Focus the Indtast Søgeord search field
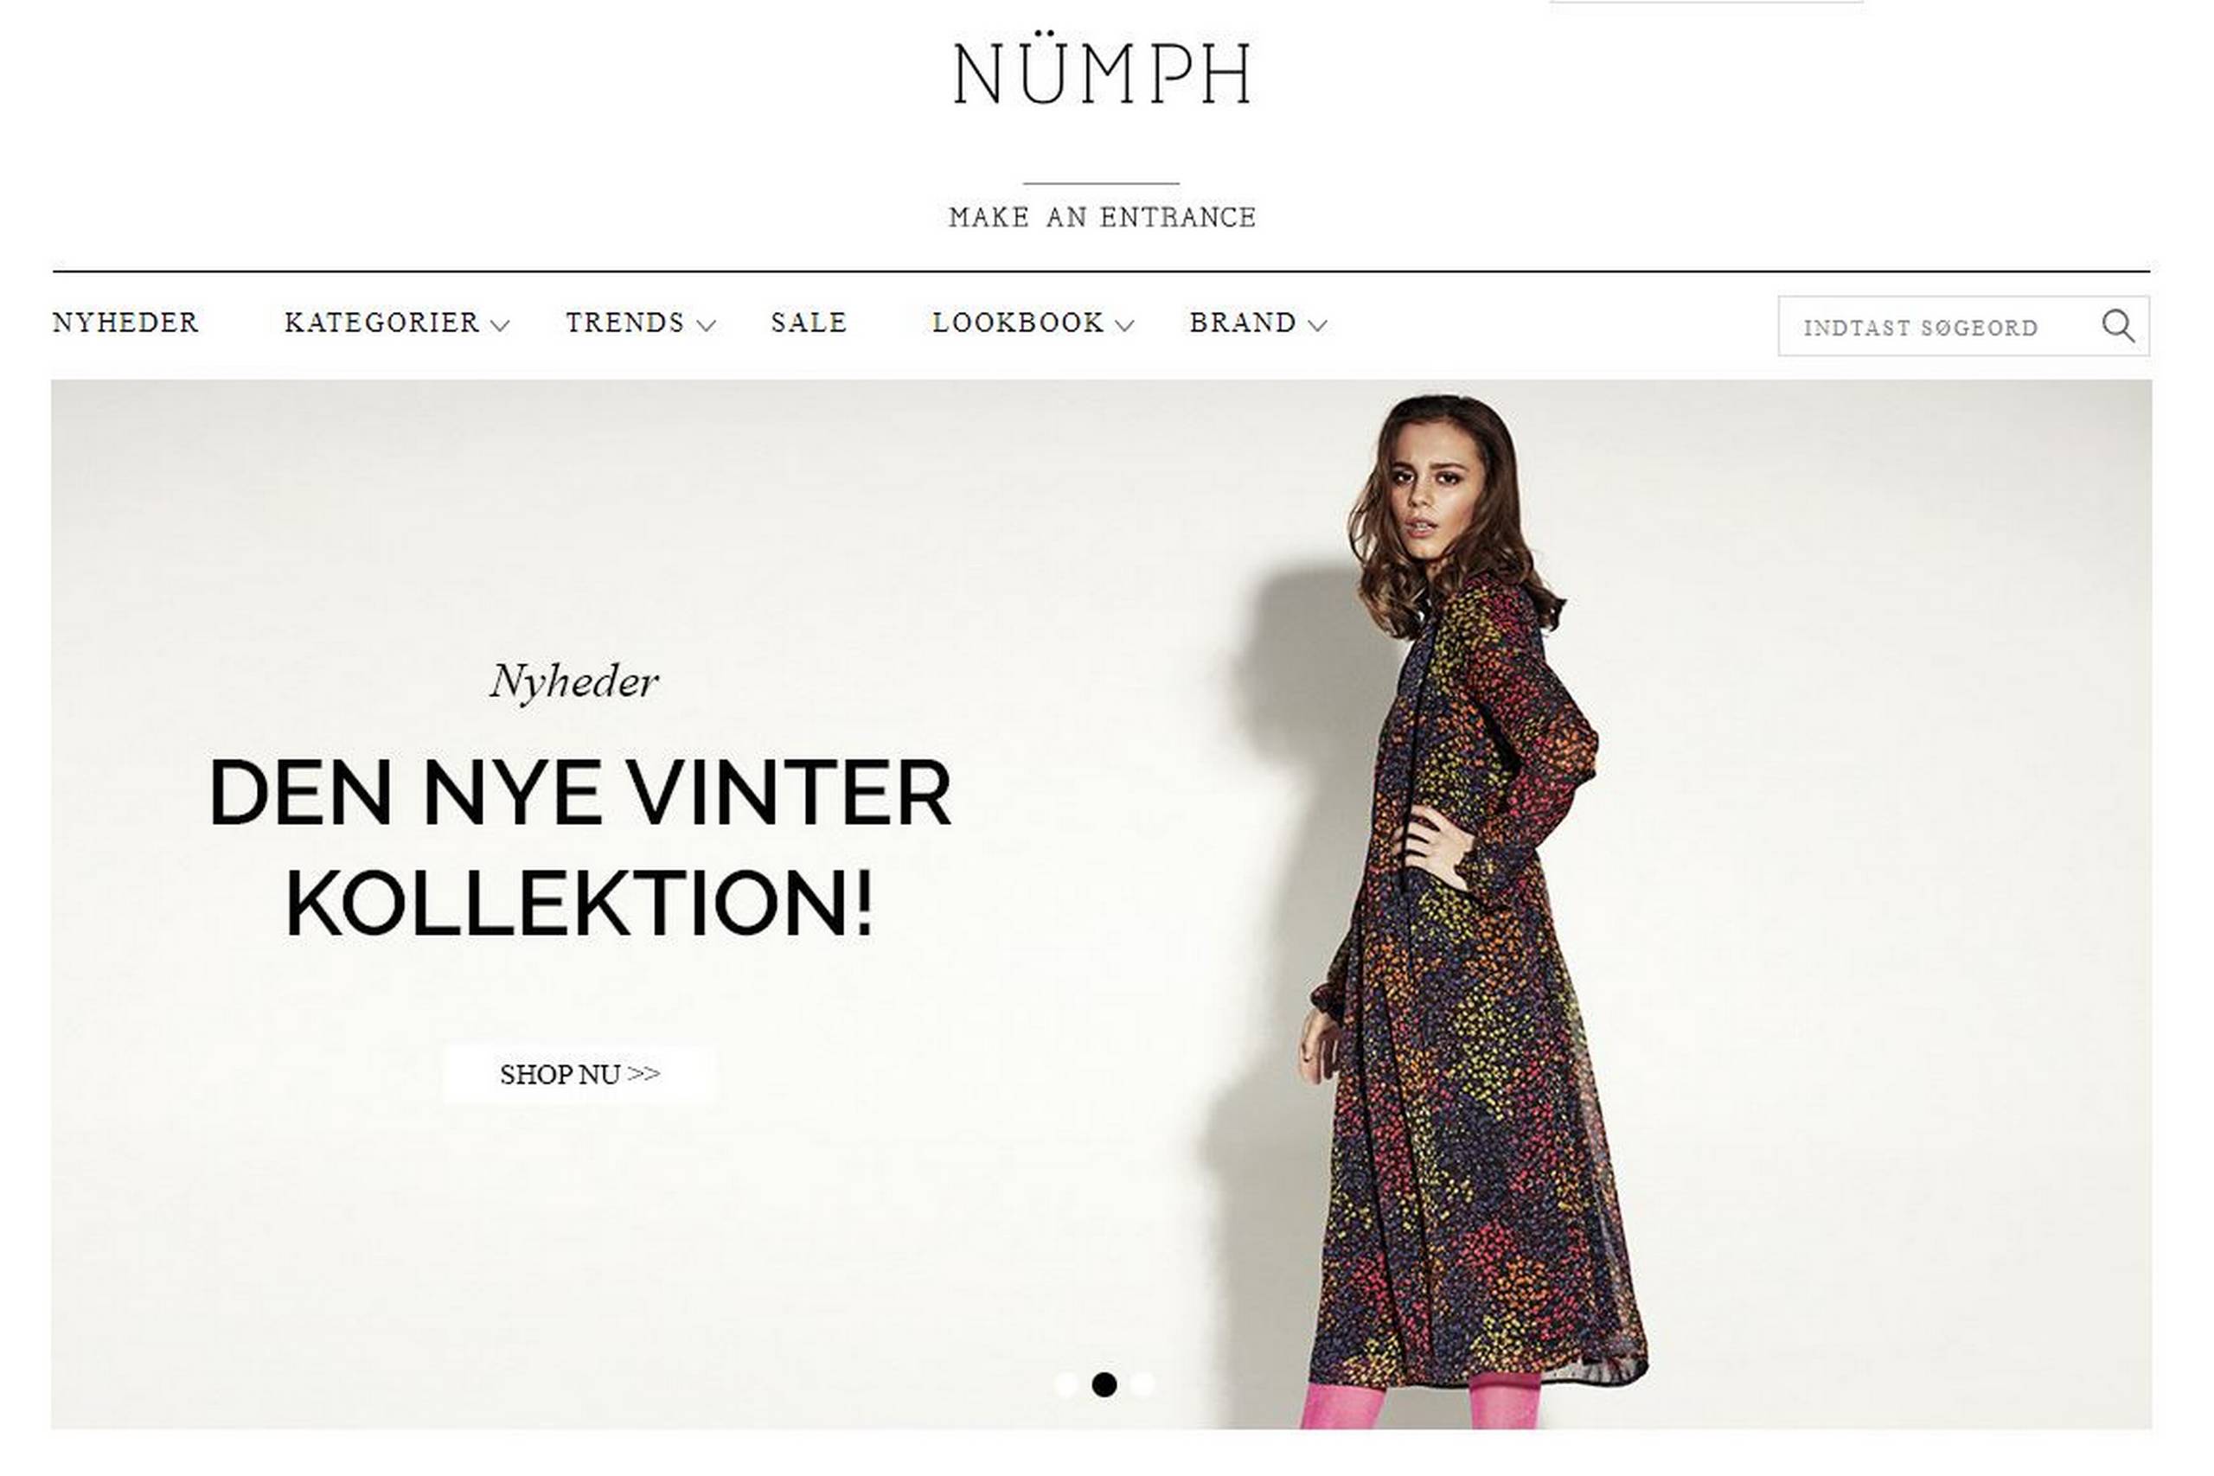 pos(1939,327)
